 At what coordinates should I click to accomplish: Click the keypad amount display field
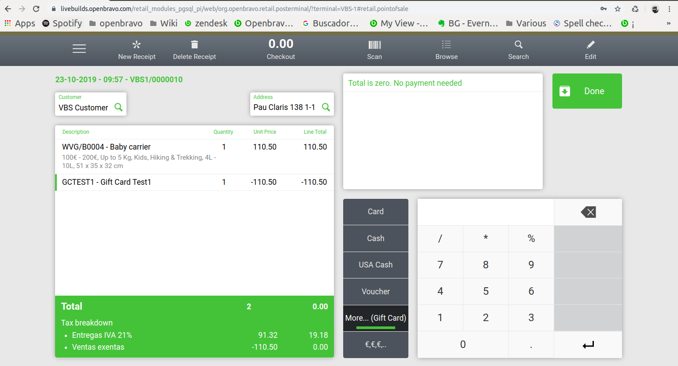click(485, 212)
